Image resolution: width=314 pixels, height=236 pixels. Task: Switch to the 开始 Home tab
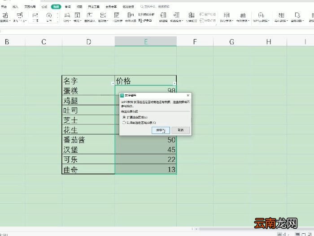(x=4, y=7)
